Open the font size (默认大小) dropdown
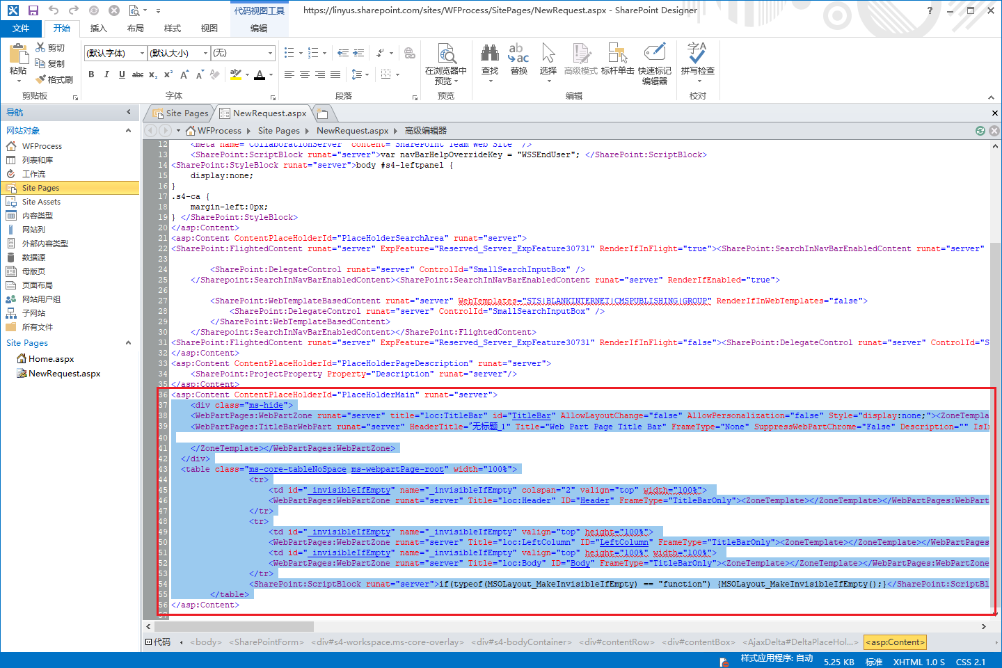 coord(205,53)
